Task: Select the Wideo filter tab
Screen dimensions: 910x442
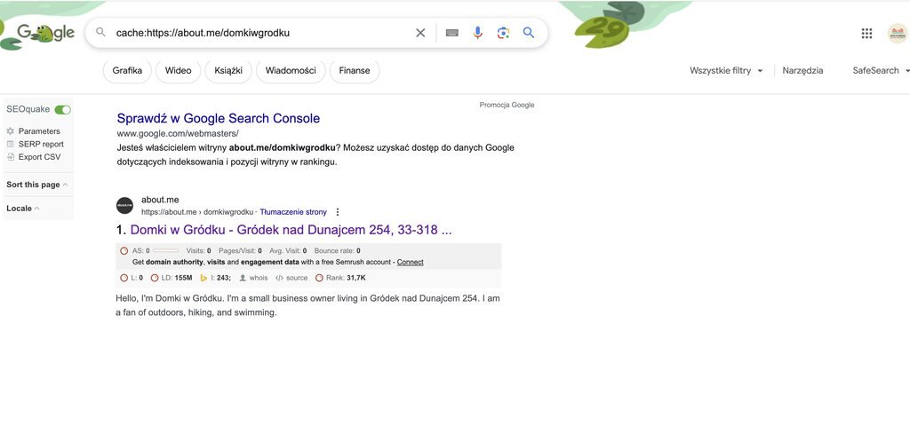Action: point(178,71)
